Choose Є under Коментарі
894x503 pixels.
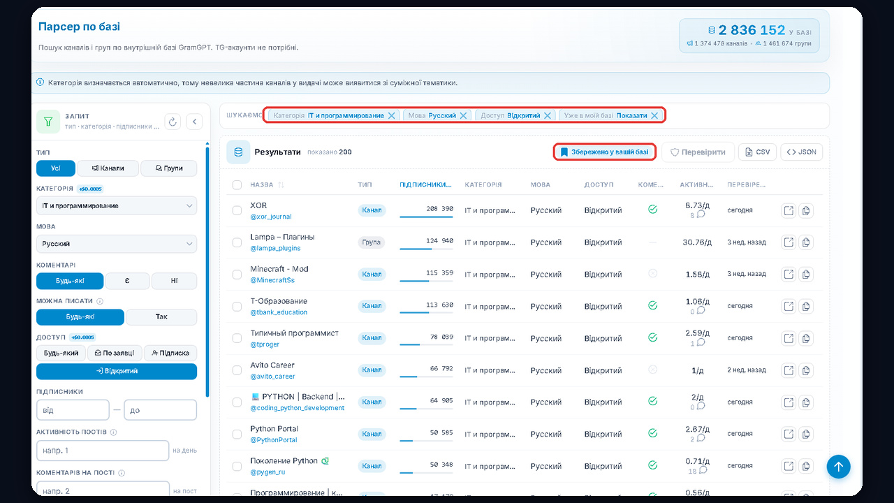coord(127,281)
